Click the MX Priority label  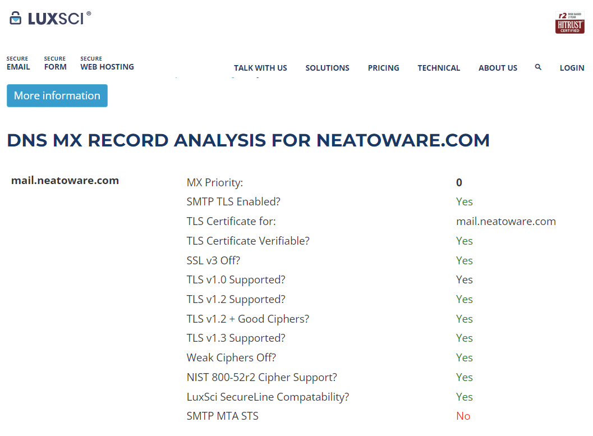point(215,182)
